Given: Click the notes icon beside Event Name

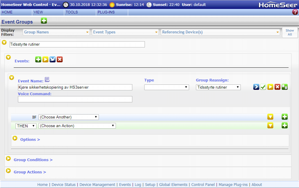Looking at the screenshot, I should pyautogui.click(x=47, y=79).
